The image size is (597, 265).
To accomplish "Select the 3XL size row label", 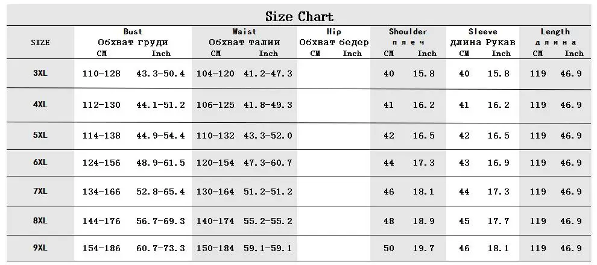I will click(x=40, y=73).
